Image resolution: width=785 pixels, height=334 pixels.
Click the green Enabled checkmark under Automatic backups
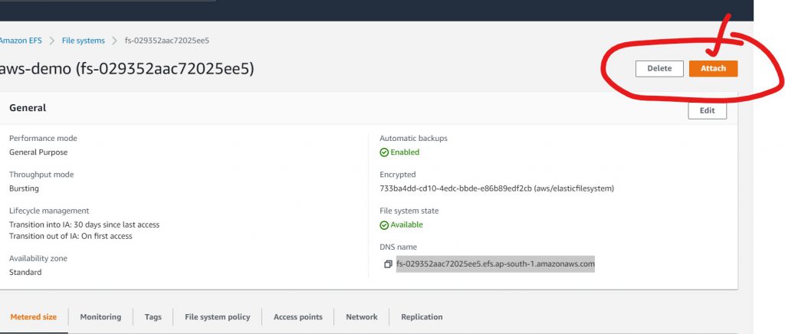point(384,152)
